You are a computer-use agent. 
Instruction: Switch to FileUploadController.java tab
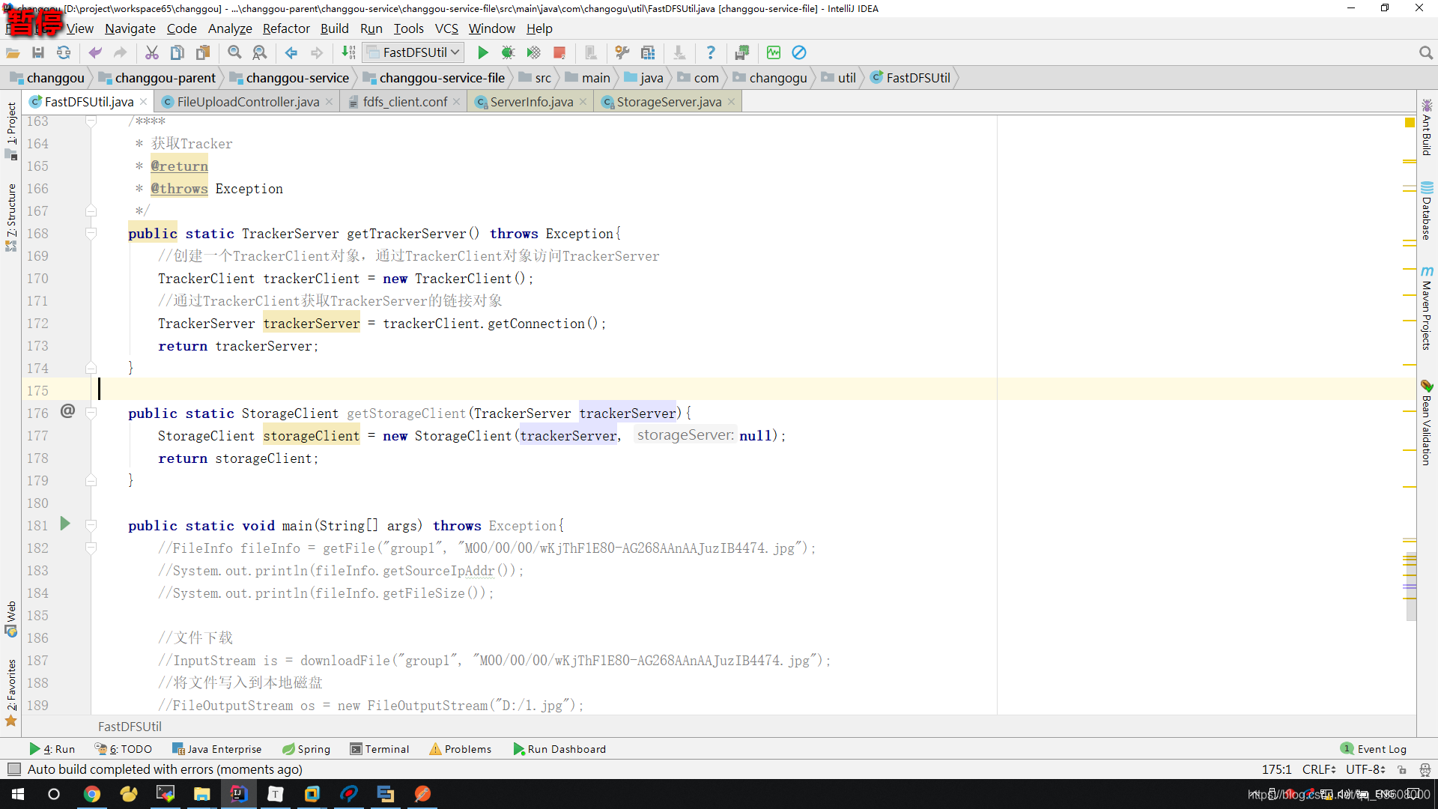[x=248, y=102]
